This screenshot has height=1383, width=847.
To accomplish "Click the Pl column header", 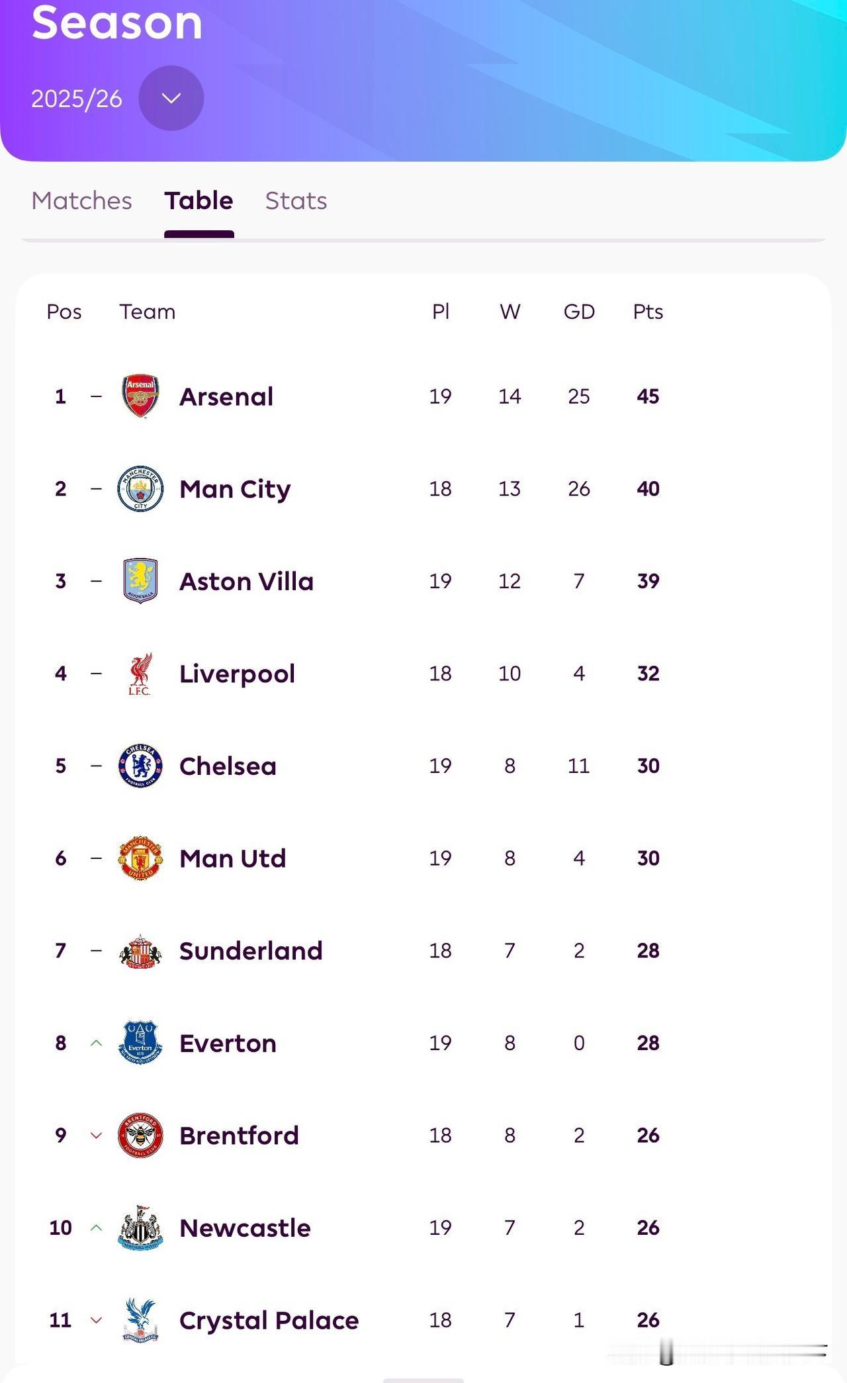I will [441, 312].
